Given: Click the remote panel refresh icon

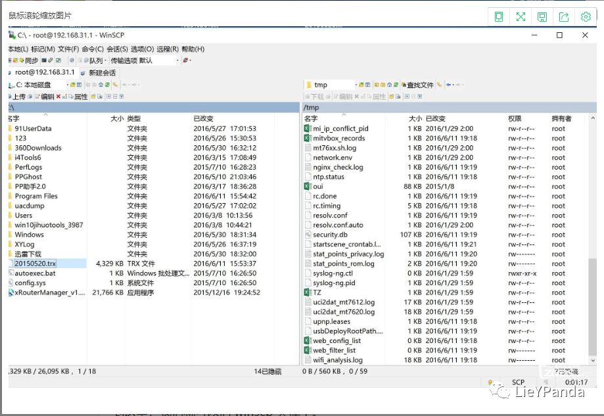Looking at the screenshot, I should [x=396, y=85].
